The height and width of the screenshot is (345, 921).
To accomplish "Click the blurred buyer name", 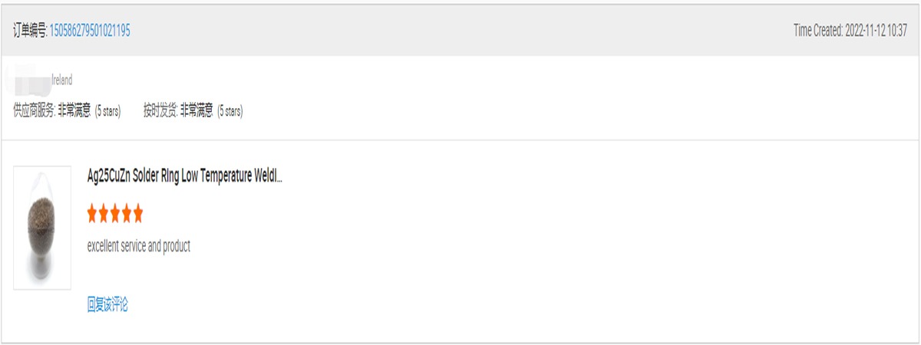I will click(27, 80).
